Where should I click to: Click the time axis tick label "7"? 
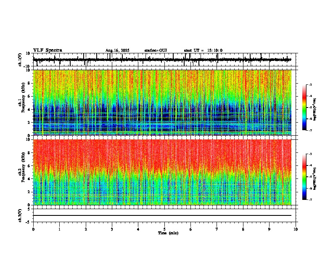[x=217, y=229]
